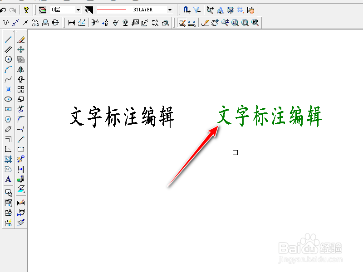Select the Mirror tool
This screenshot has height=272, width=363.
pyautogui.click(x=21, y=69)
